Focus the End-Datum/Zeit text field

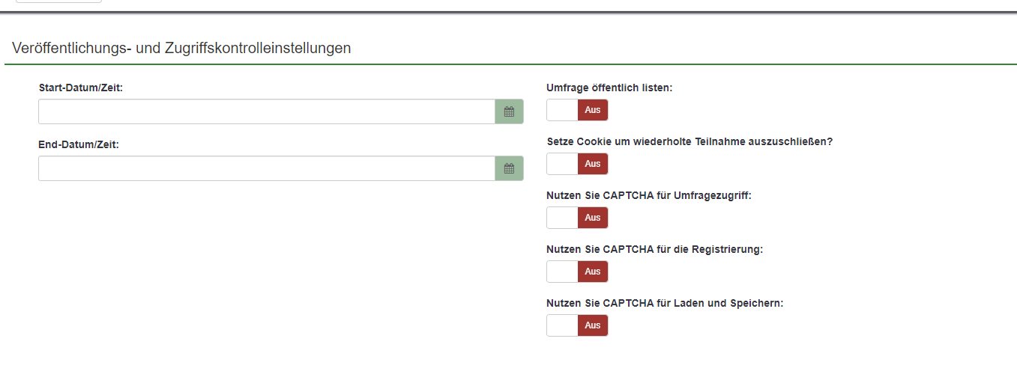pyautogui.click(x=267, y=168)
